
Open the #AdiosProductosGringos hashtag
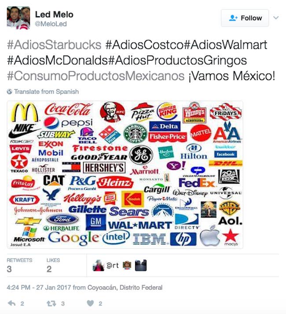click(x=177, y=60)
